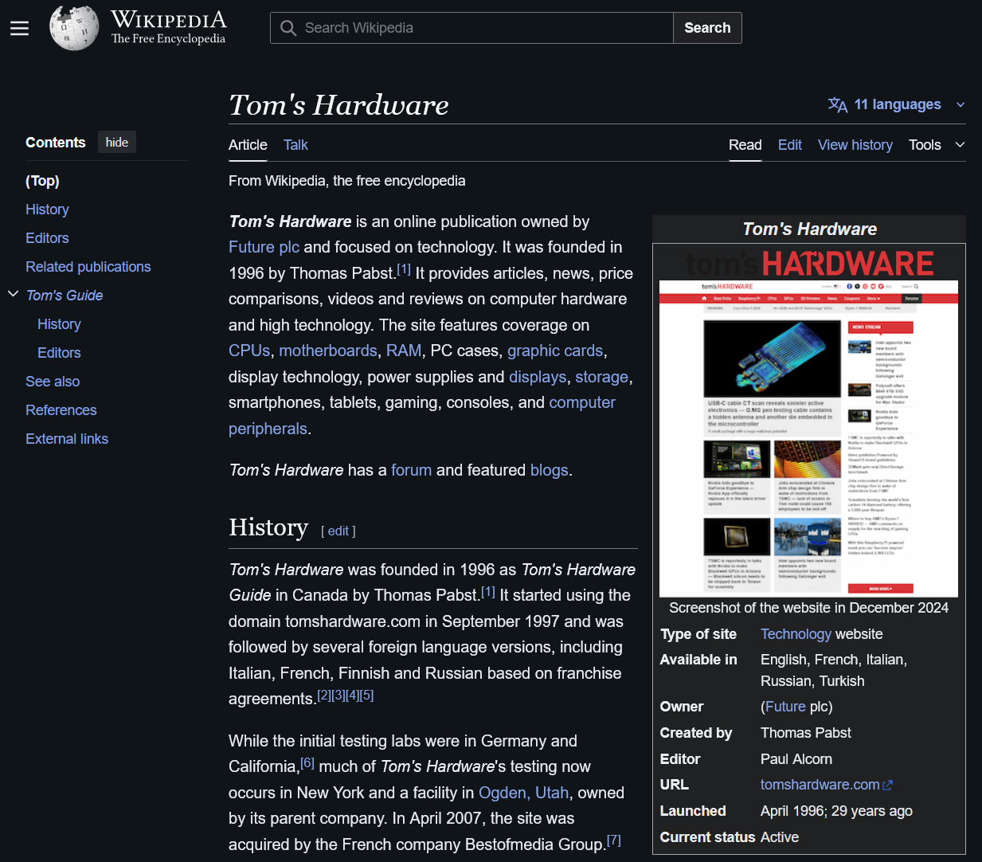Screen dimensions: 982x862
Task: Open the motherboards article link
Action: [327, 351]
